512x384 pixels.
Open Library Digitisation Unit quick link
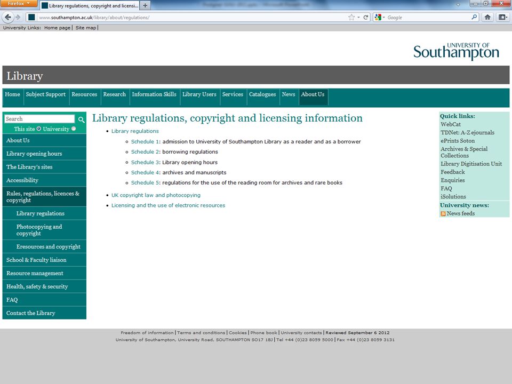[471, 164]
